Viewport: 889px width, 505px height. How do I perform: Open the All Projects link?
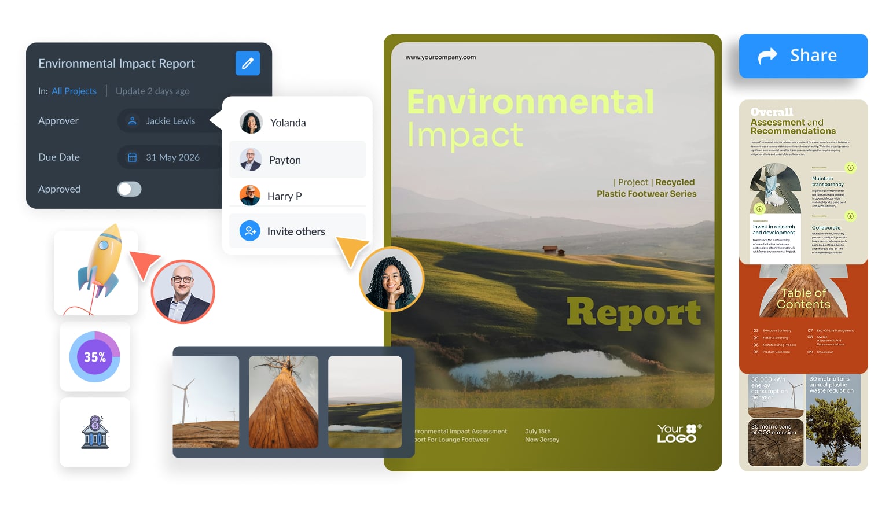[74, 91]
